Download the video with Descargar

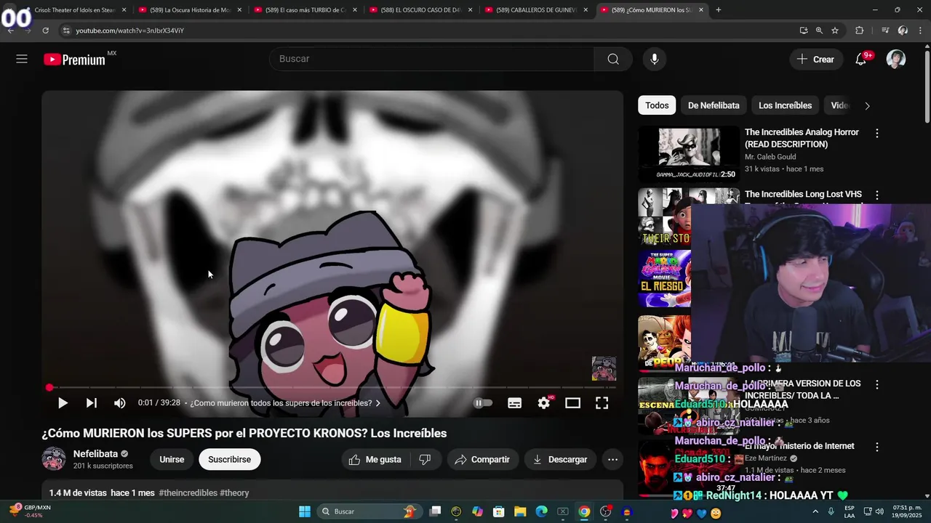click(x=560, y=460)
